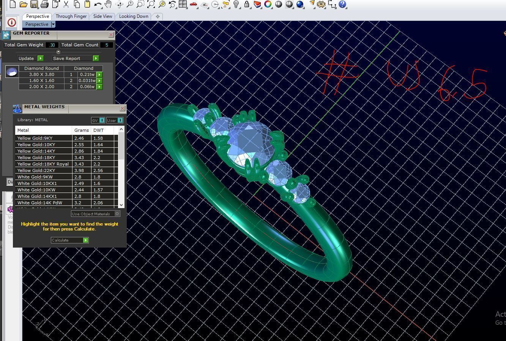
Task: Click the metal list scroll-up arrow
Action: pos(121,129)
